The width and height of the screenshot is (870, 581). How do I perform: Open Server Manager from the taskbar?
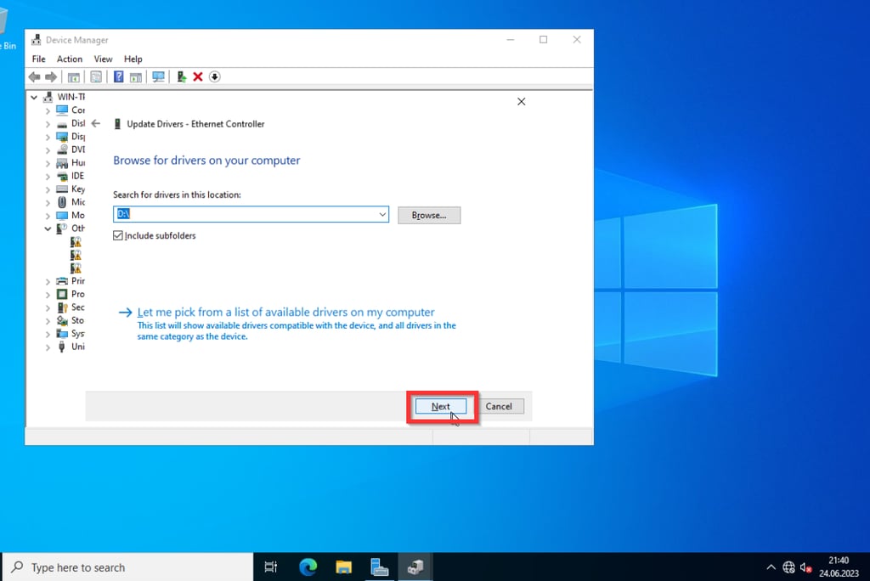[379, 567]
